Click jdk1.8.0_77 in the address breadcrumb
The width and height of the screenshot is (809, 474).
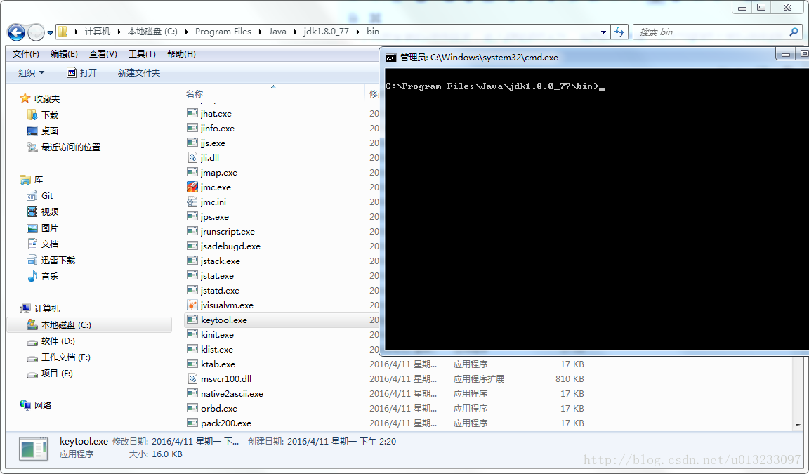tap(326, 32)
